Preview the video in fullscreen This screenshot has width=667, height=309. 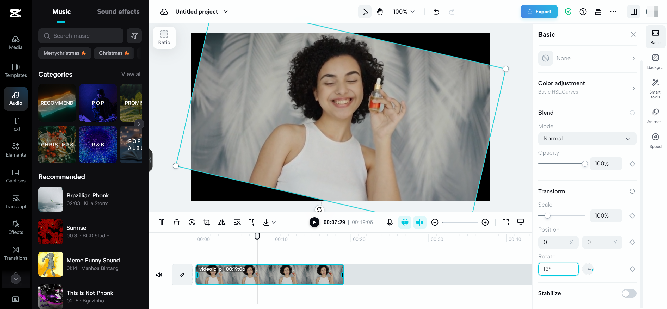coord(505,222)
